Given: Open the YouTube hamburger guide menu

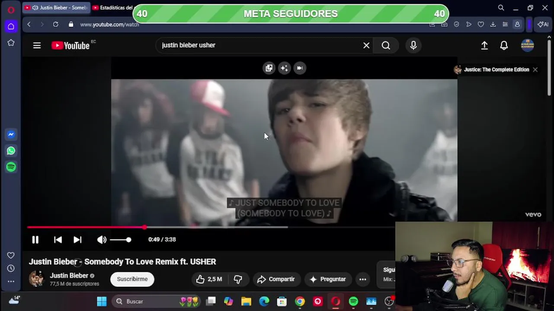Looking at the screenshot, I should [37, 45].
